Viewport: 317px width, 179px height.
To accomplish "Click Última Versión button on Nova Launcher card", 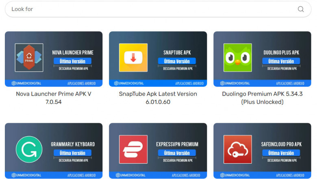I will [x=72, y=61].
